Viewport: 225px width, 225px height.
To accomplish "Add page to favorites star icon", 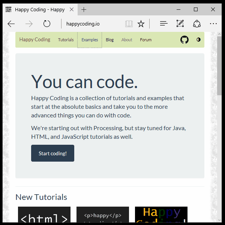I will point(141,24).
